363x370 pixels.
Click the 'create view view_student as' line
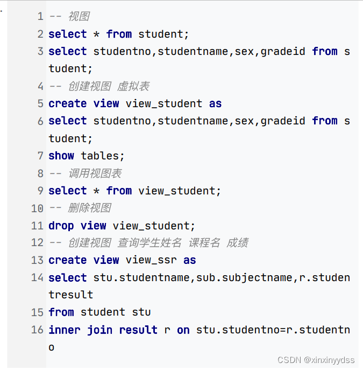(x=135, y=103)
